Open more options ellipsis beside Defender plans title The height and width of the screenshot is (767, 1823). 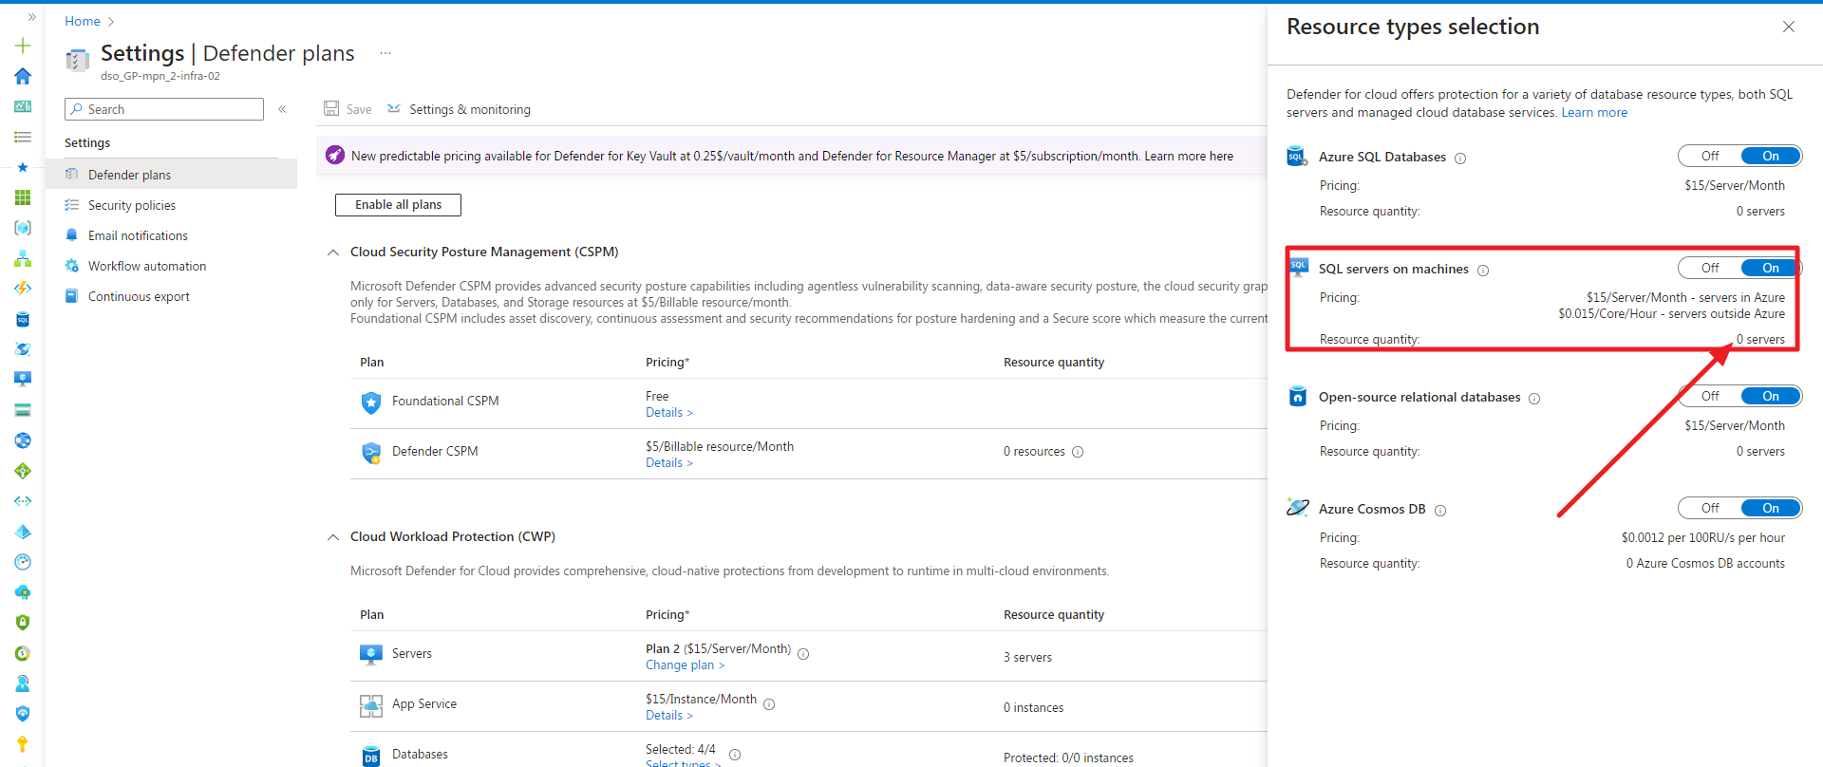point(385,53)
